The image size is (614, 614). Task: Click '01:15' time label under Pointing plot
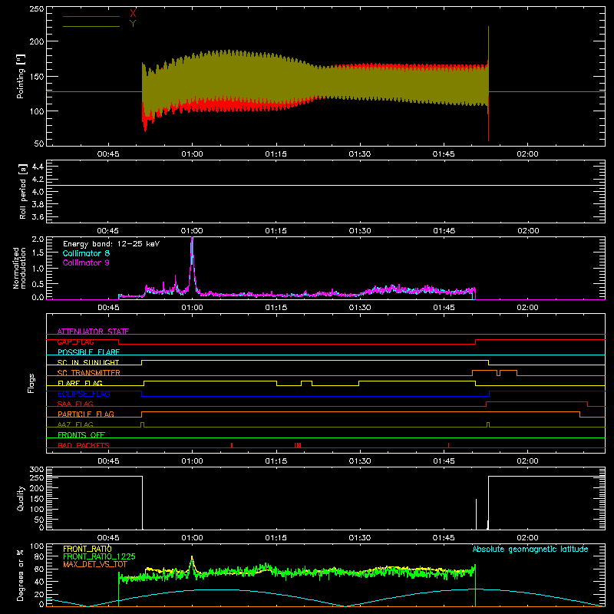tap(276, 154)
